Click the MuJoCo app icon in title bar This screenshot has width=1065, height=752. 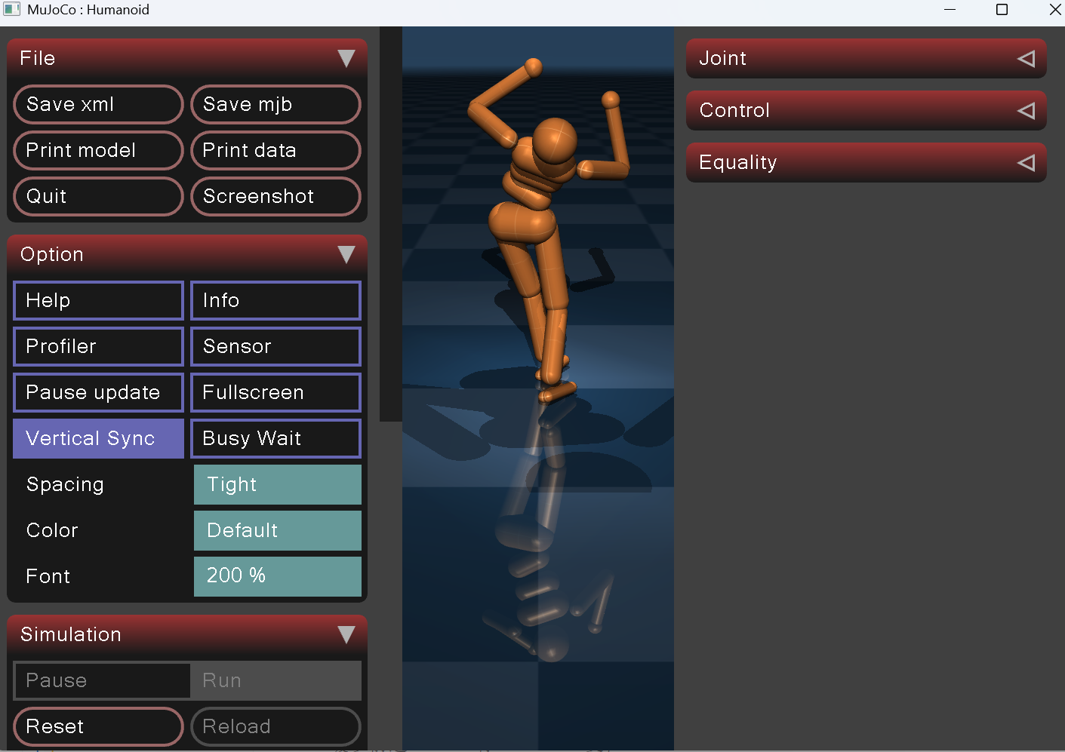click(x=12, y=10)
